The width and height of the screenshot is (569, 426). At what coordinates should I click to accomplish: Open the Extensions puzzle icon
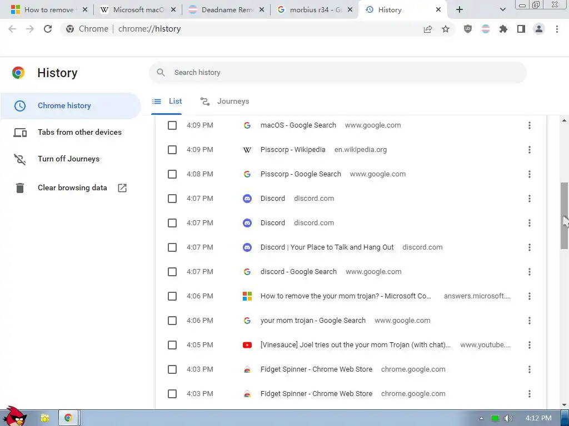point(503,29)
